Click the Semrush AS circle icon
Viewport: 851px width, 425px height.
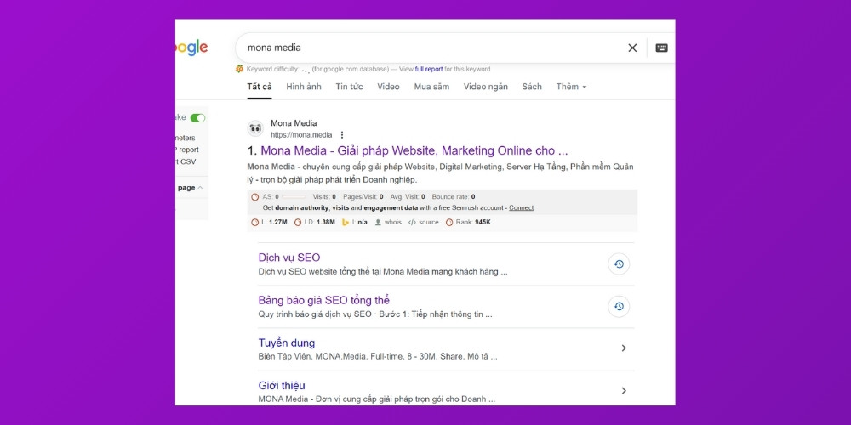[x=255, y=197]
